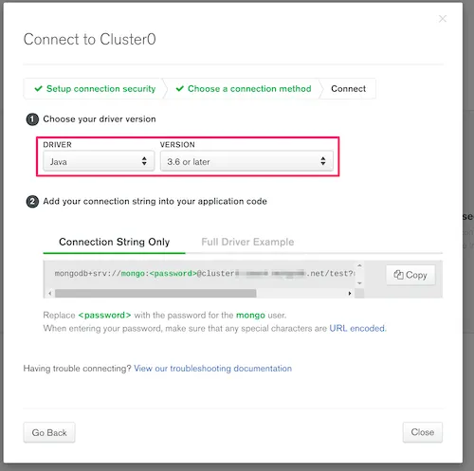The height and width of the screenshot is (471, 474).
Task: Click the up arrow of code box scrollbar
Action: click(x=359, y=265)
